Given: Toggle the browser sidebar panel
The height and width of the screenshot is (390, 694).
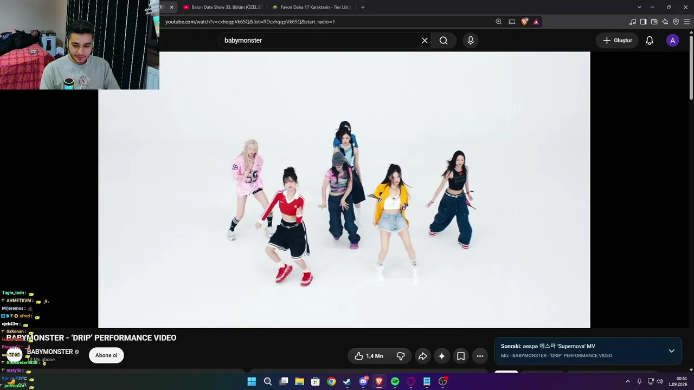Looking at the screenshot, I should click(x=644, y=22).
